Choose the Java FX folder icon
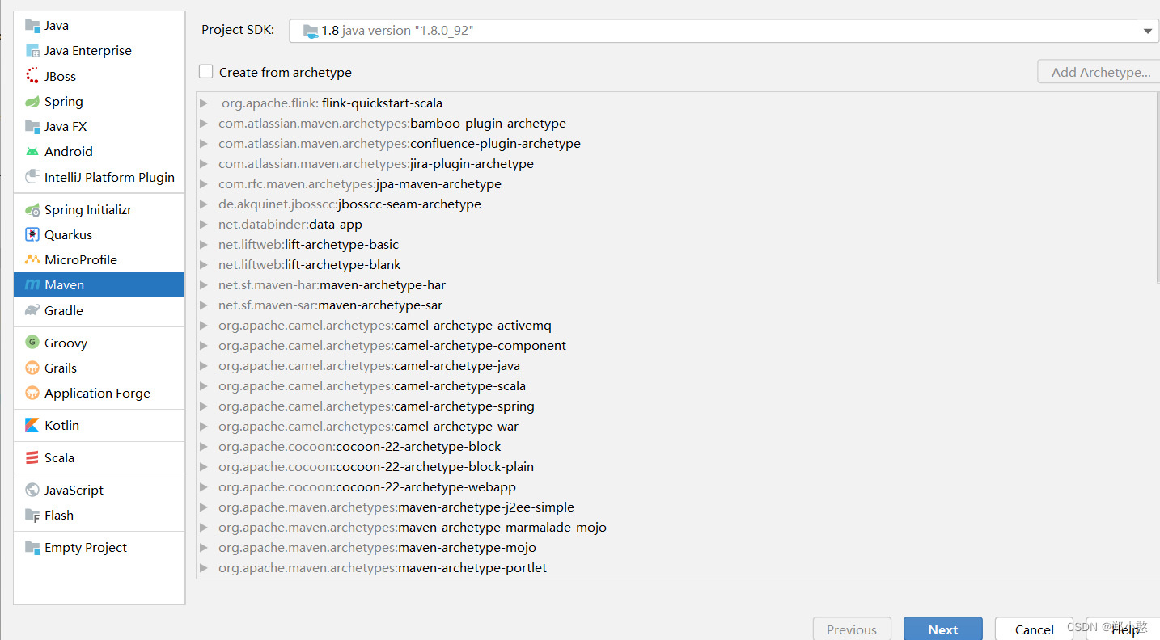The image size is (1160, 640). (x=32, y=126)
